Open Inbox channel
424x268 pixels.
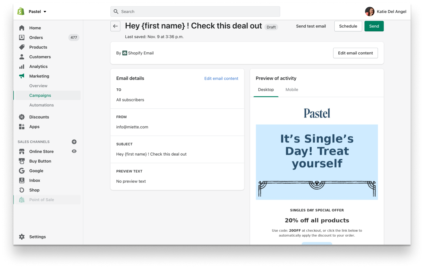(35, 181)
